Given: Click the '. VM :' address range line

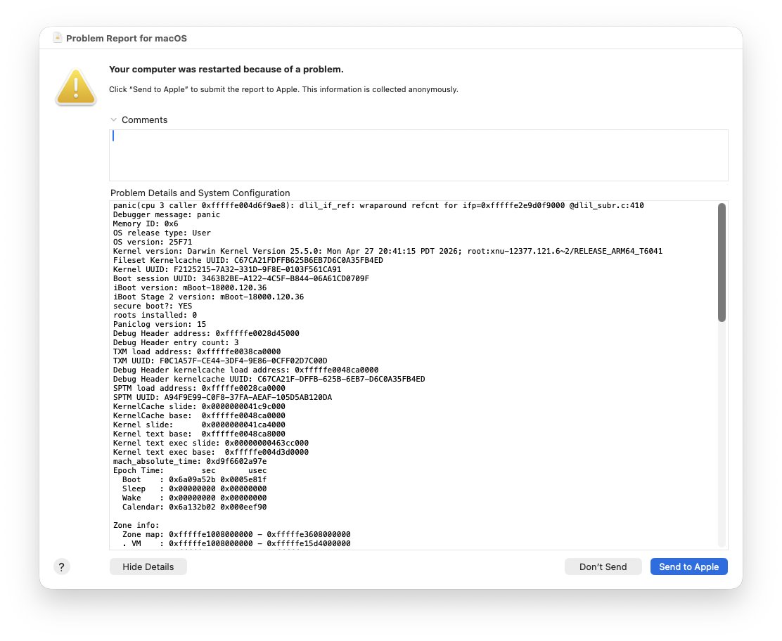Looking at the screenshot, I should click(x=236, y=543).
